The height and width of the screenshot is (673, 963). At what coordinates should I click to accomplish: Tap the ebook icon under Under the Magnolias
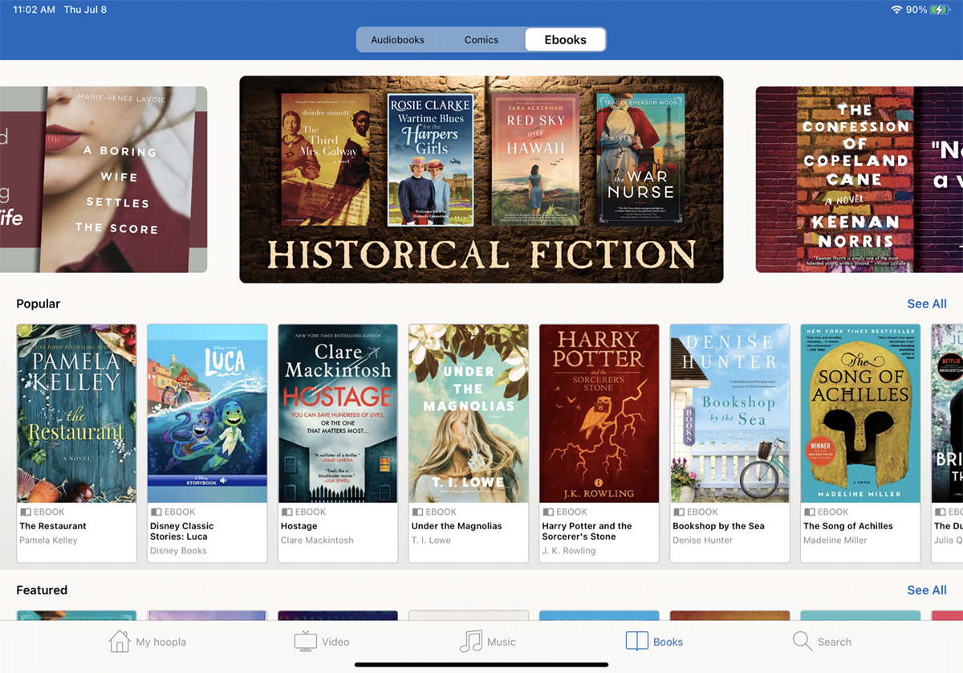click(x=417, y=512)
